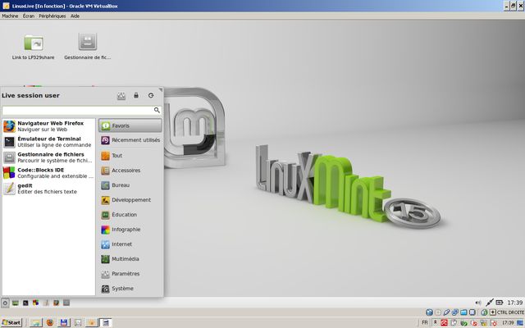525x328 pixels.
Task: Open the VirtualBox Aide menu
Action: coord(75,16)
